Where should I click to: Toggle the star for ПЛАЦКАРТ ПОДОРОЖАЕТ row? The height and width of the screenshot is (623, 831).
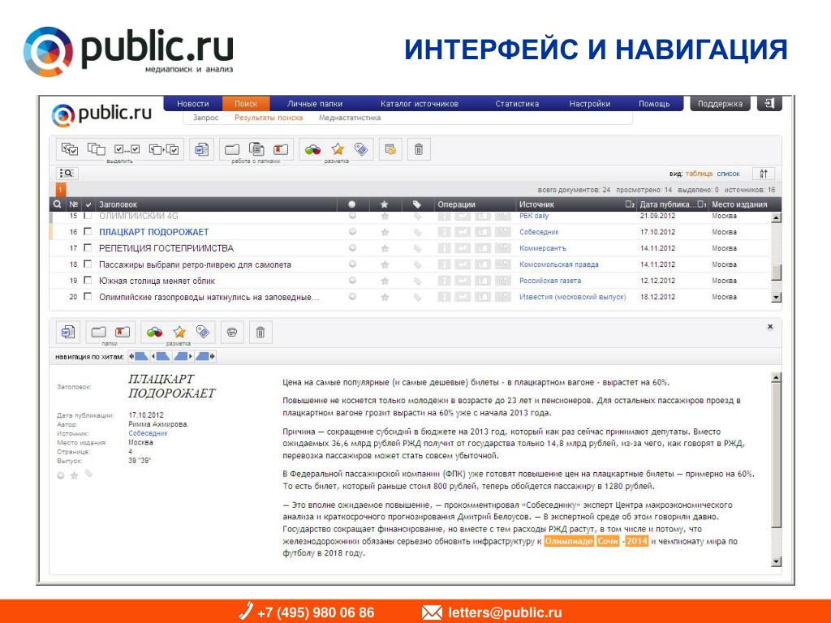point(385,232)
